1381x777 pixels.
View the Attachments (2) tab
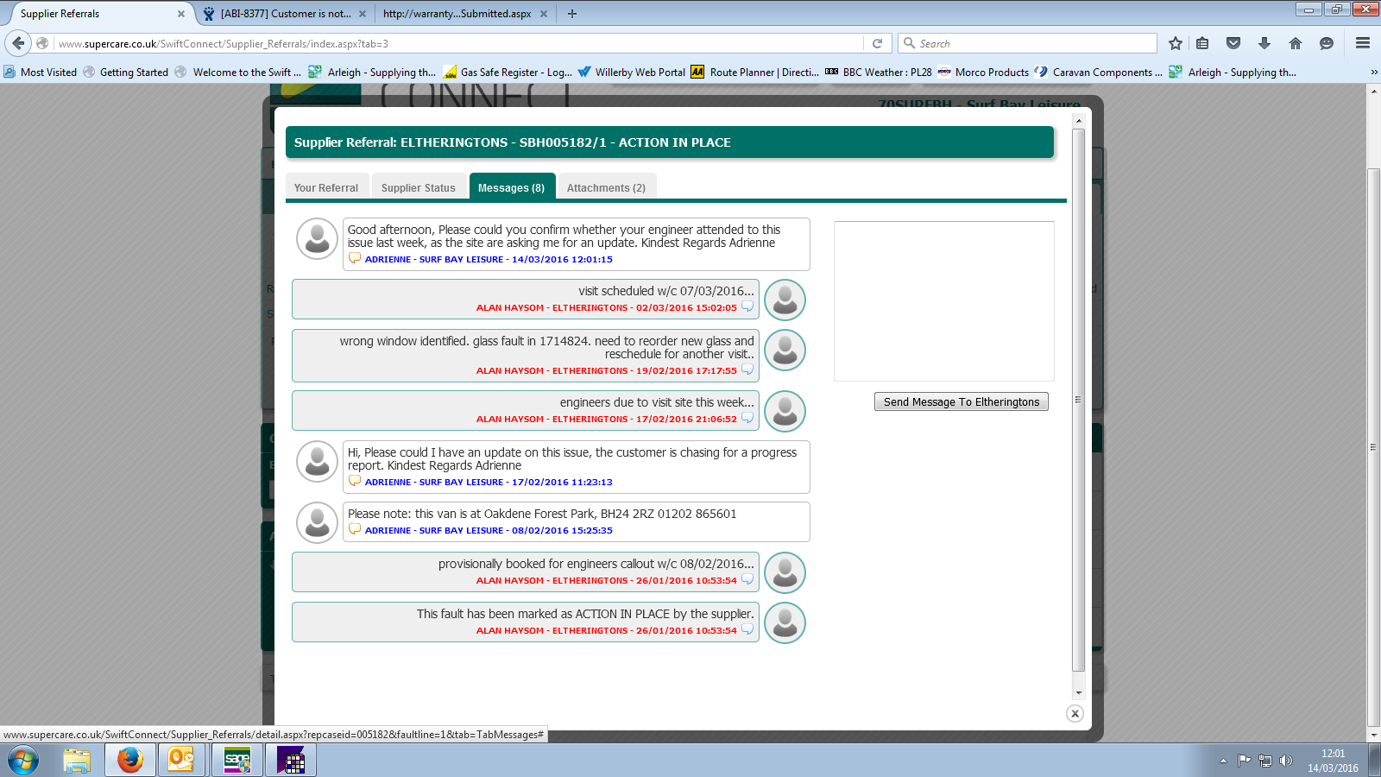click(x=607, y=187)
